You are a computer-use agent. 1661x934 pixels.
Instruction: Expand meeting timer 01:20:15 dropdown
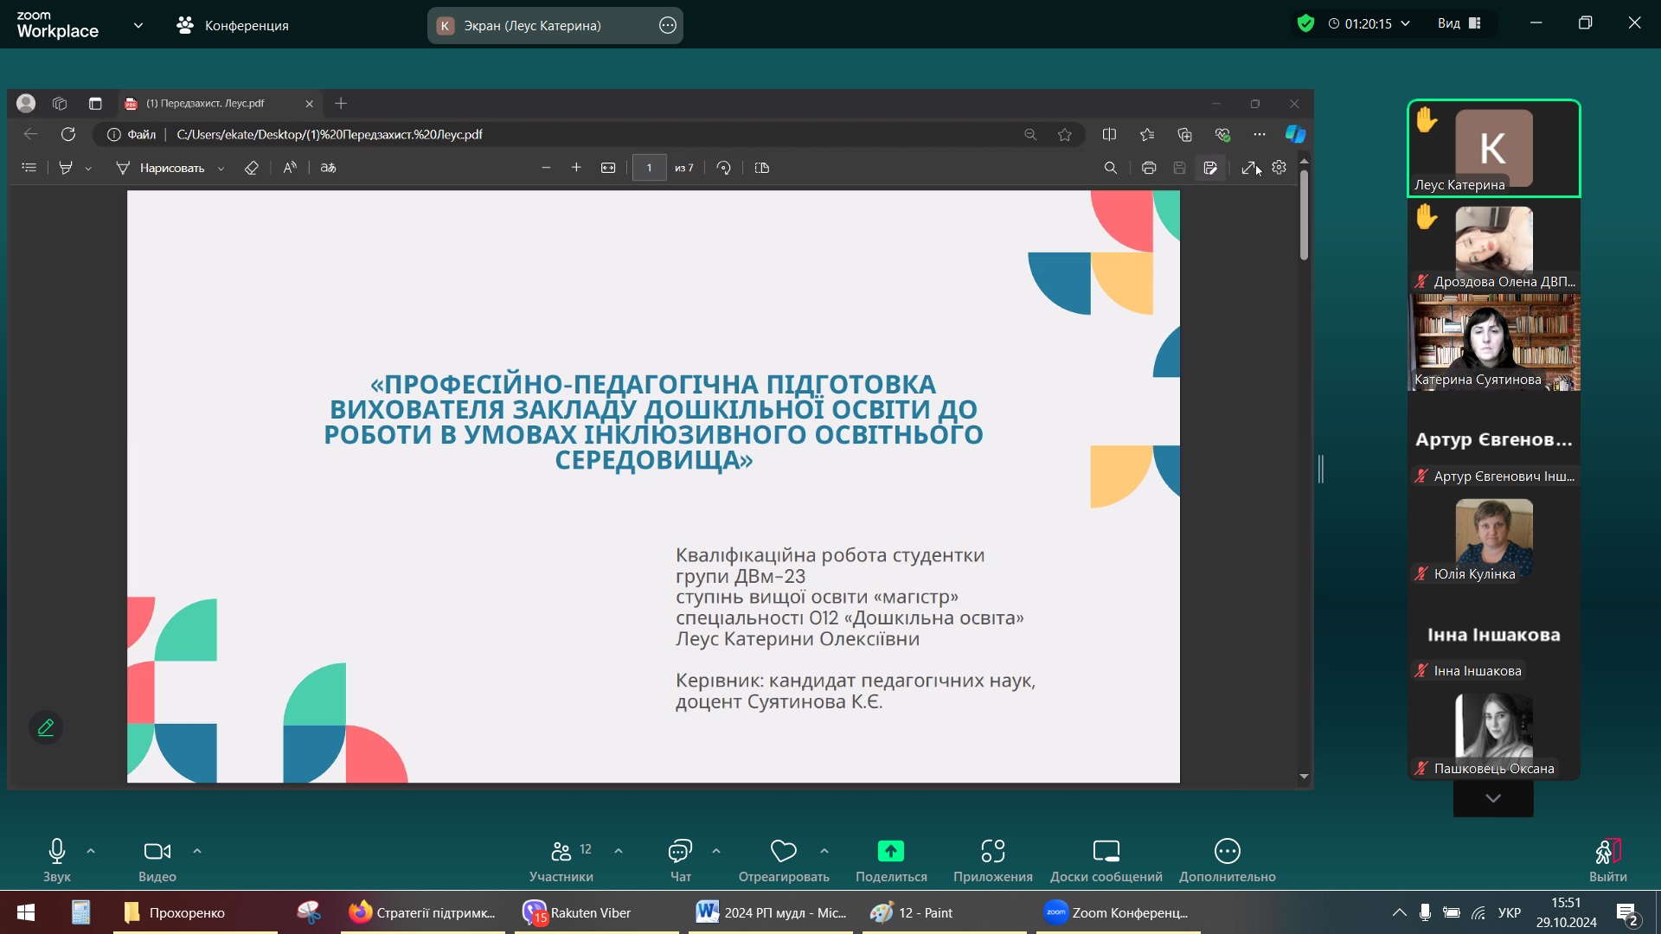1406,23
